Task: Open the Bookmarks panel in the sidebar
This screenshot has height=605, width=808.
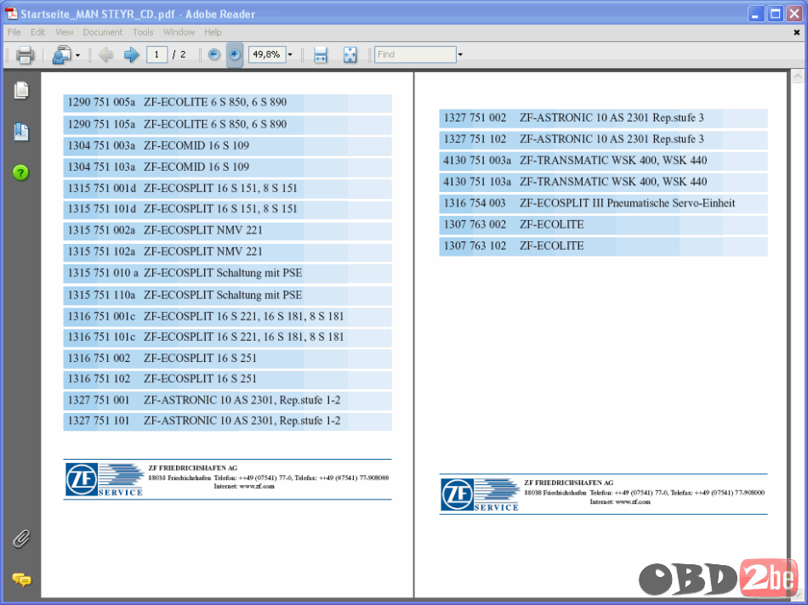Action: tap(21, 132)
